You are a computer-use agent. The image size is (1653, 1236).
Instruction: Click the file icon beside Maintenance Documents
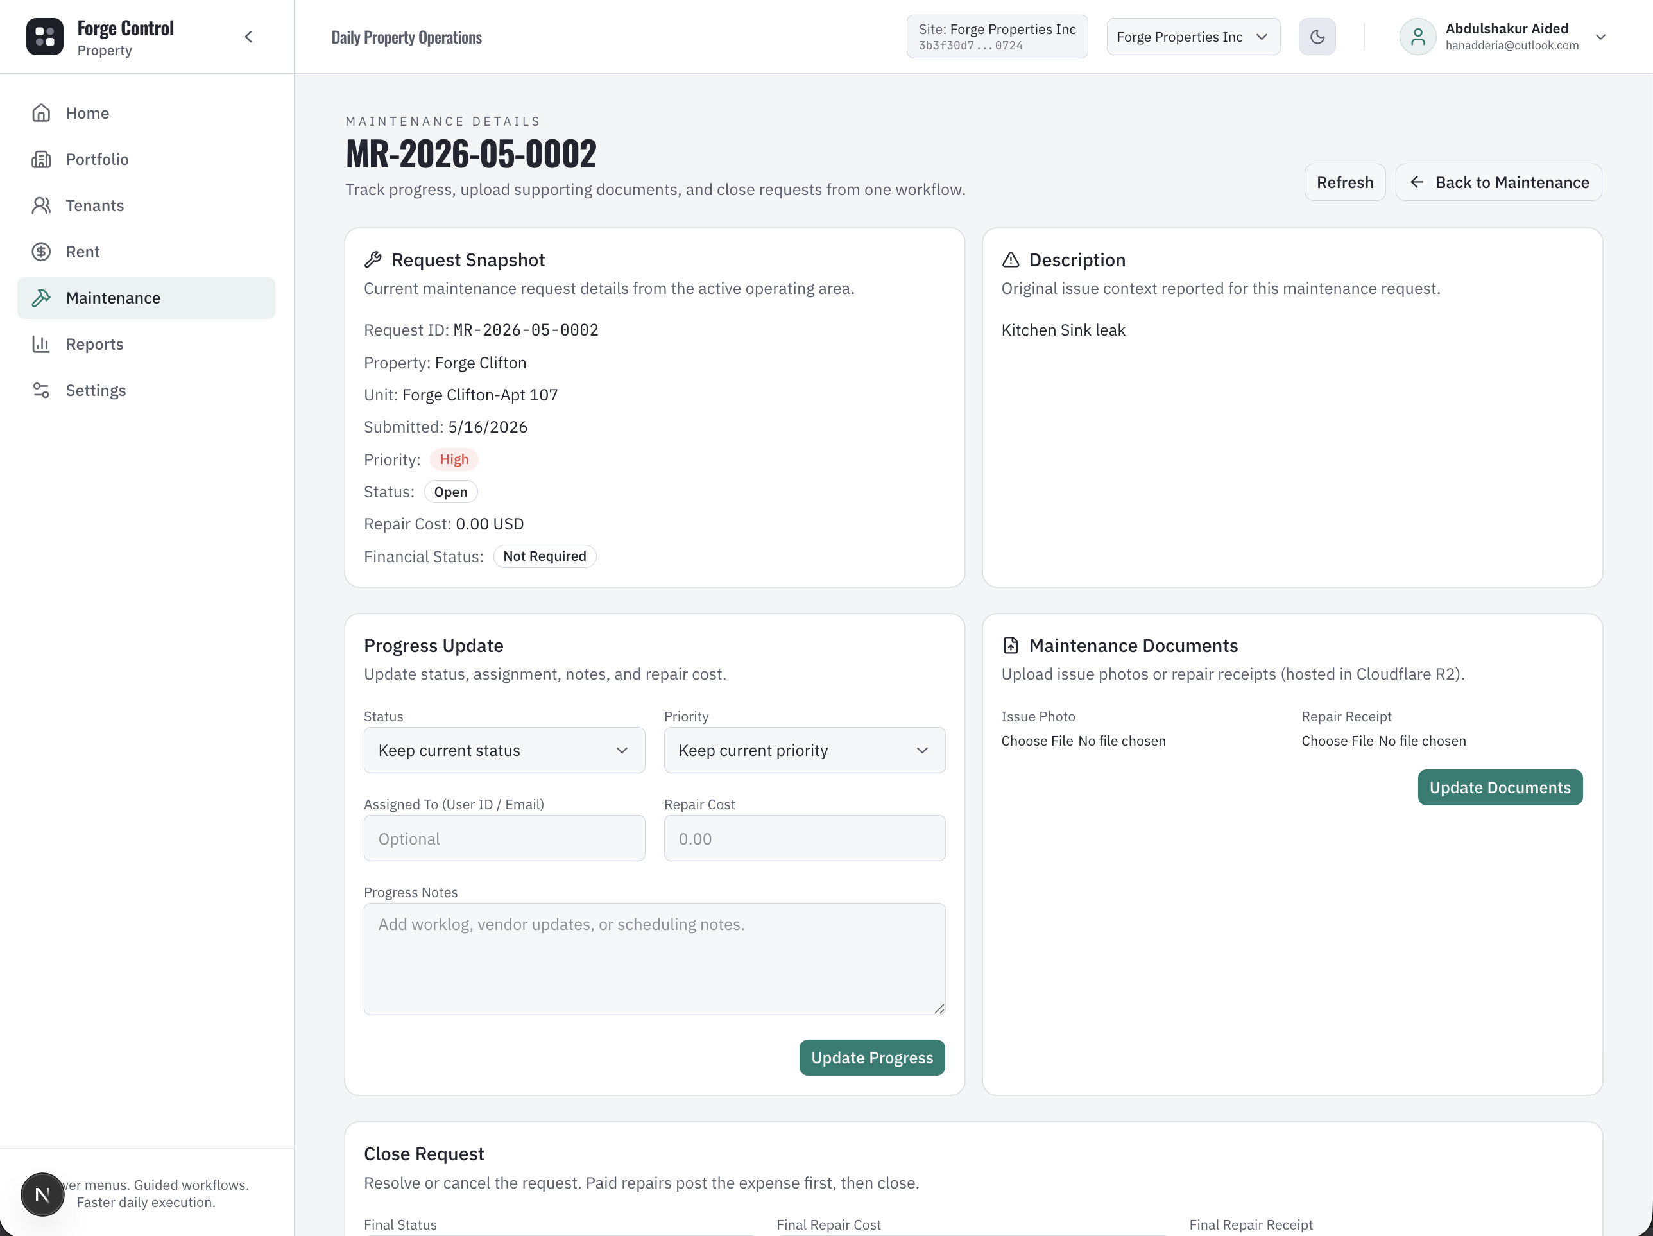(1010, 645)
